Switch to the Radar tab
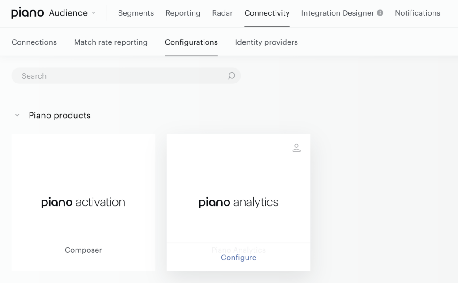This screenshot has height=283, width=458. (x=222, y=13)
